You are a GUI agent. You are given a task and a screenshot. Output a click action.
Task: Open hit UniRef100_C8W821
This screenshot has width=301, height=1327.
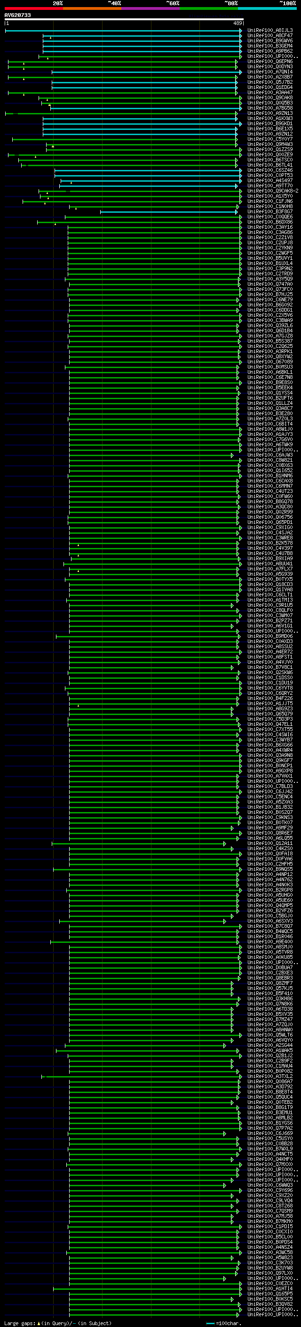coord(270,460)
